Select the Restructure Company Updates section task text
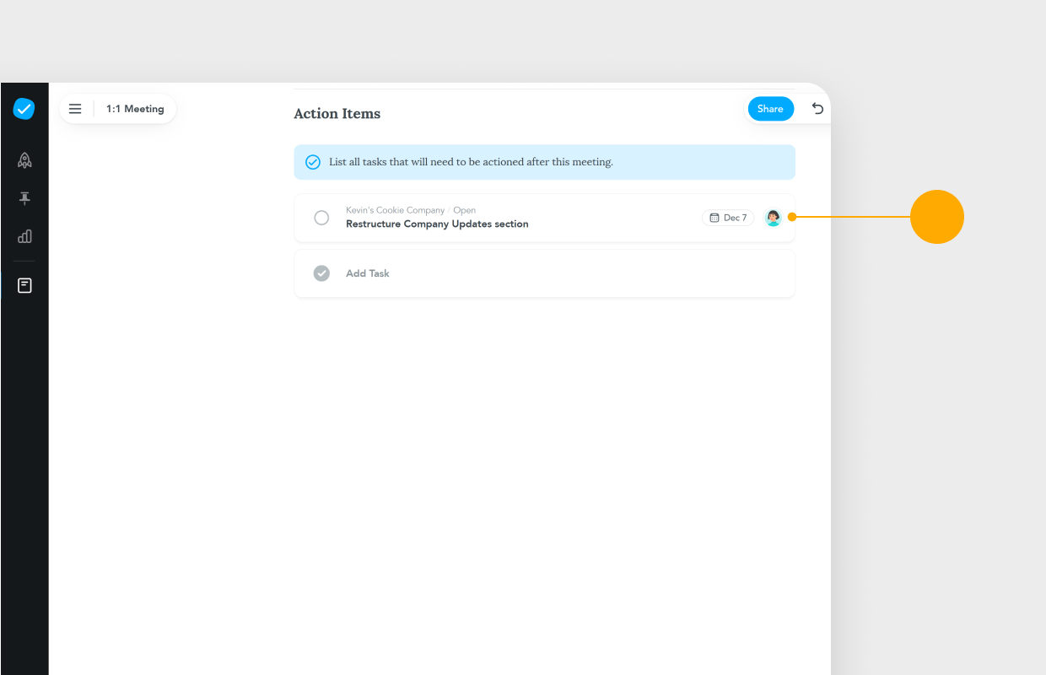This screenshot has width=1046, height=675. coord(437,224)
